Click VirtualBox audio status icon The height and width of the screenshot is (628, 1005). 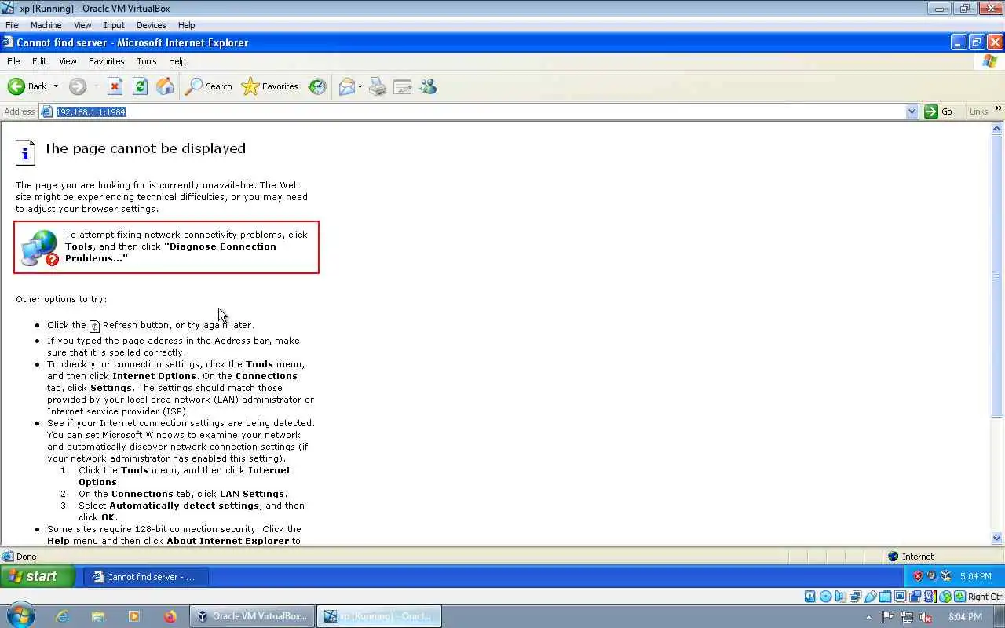[x=839, y=597]
